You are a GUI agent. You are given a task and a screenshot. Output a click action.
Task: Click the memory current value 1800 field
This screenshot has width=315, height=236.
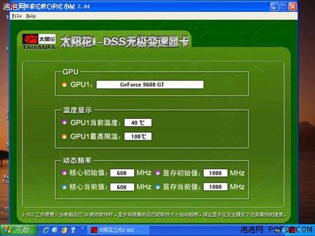coord(215,187)
